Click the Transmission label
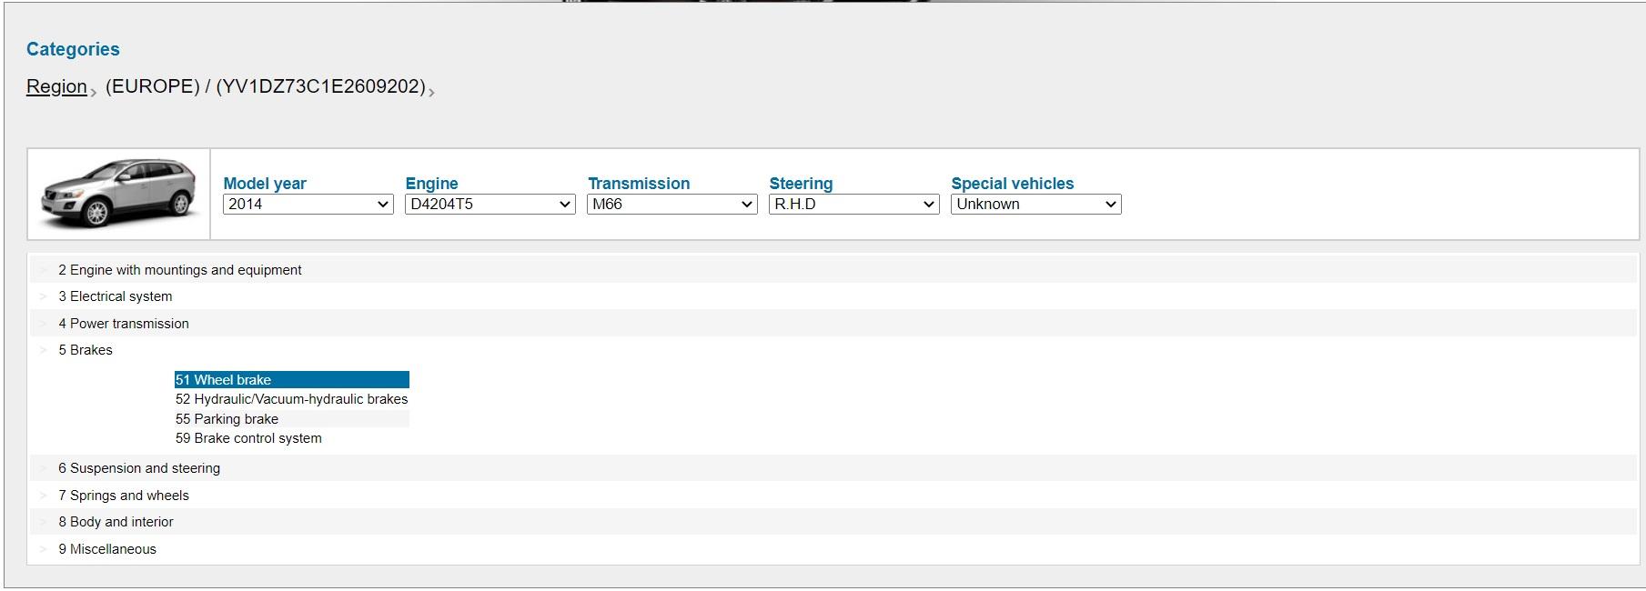Image resolution: width=1646 pixels, height=591 pixels. [639, 184]
